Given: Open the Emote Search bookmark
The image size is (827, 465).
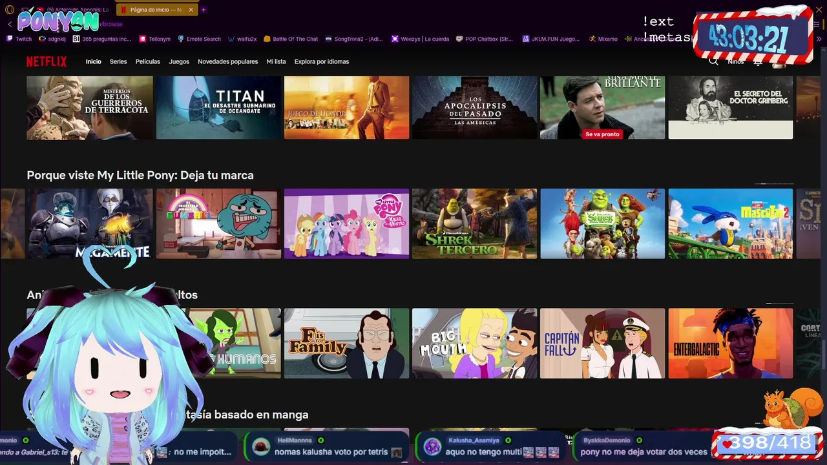Looking at the screenshot, I should (199, 39).
